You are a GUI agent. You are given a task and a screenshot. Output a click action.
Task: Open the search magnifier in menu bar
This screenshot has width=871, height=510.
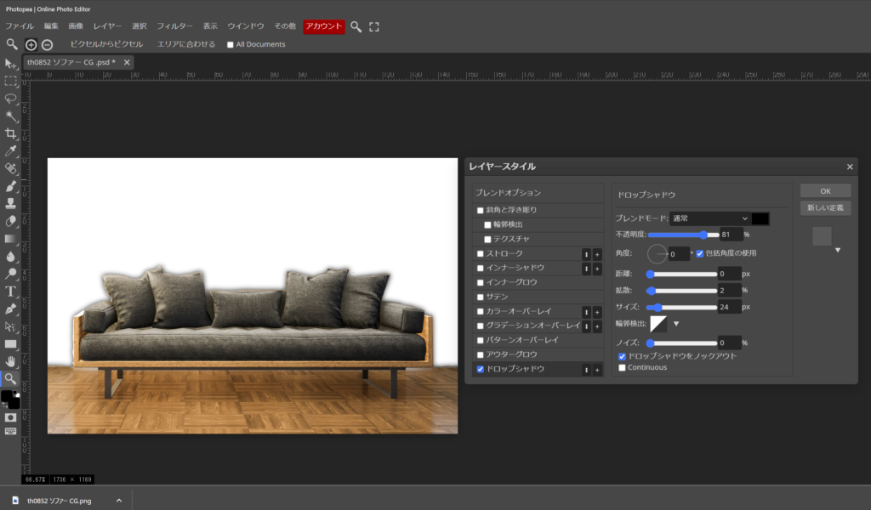(356, 26)
